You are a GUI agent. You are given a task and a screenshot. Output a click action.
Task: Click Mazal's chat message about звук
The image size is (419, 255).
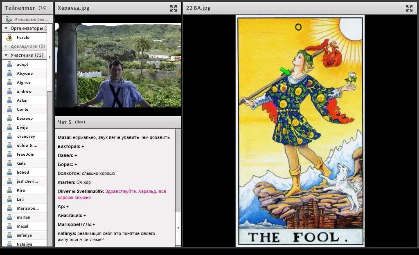[x=114, y=137]
